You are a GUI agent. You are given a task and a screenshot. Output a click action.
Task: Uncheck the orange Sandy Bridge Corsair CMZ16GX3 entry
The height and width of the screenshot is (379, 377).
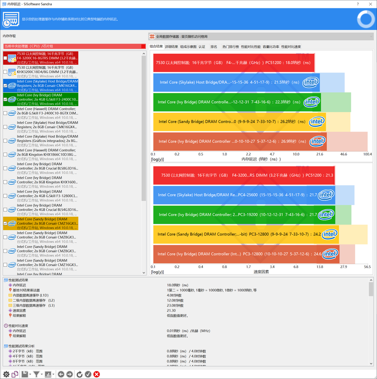5,223
